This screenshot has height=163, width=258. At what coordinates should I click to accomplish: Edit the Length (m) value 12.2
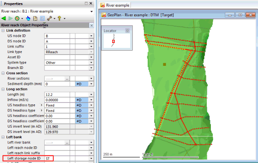point(57,94)
